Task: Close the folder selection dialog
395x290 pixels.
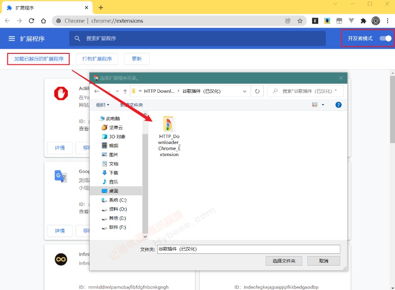Action: (341, 78)
